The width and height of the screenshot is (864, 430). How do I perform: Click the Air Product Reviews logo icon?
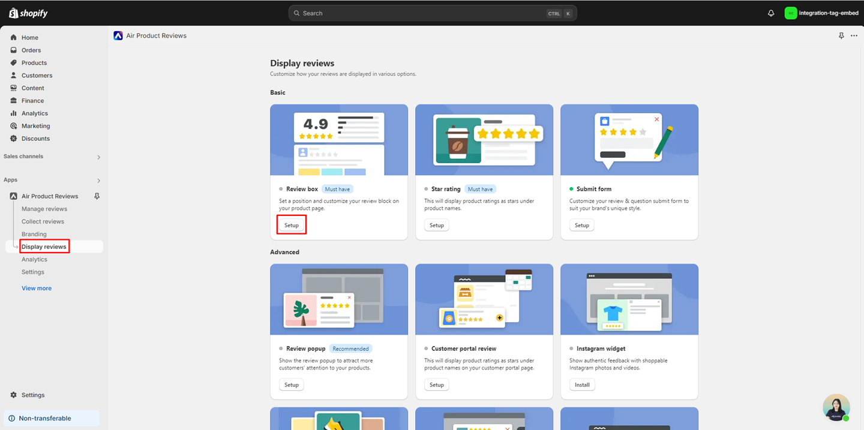(x=118, y=36)
